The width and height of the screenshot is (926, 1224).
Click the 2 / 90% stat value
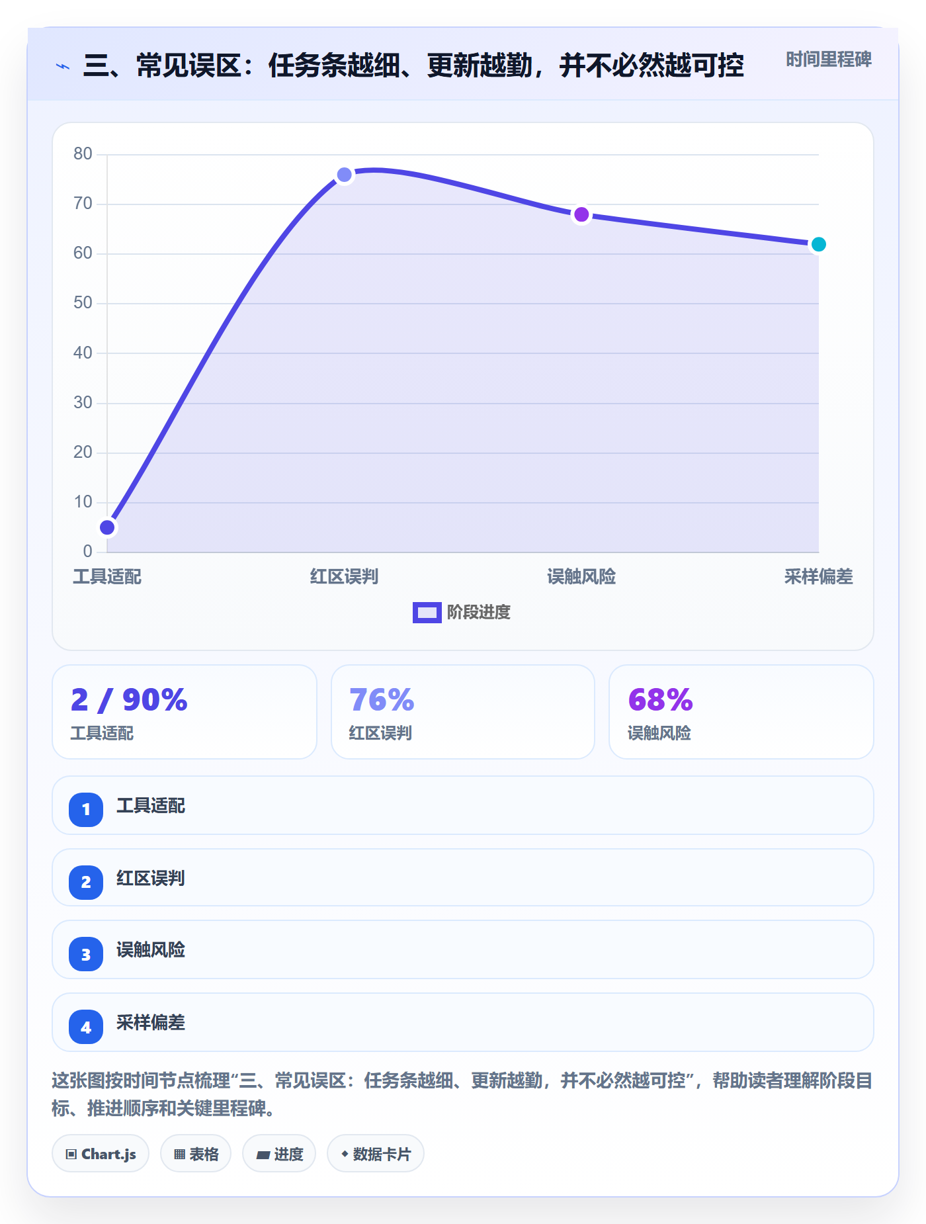pyautogui.click(x=129, y=700)
